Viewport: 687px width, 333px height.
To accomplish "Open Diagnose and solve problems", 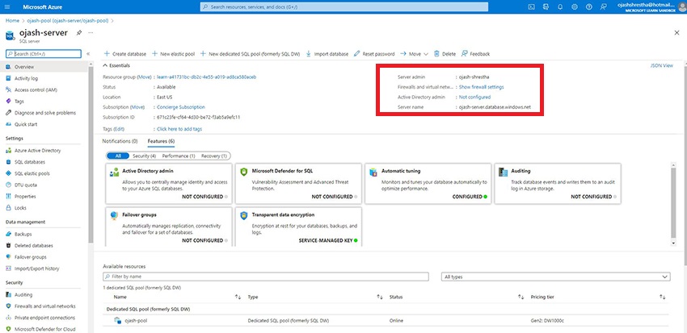I will tap(44, 113).
